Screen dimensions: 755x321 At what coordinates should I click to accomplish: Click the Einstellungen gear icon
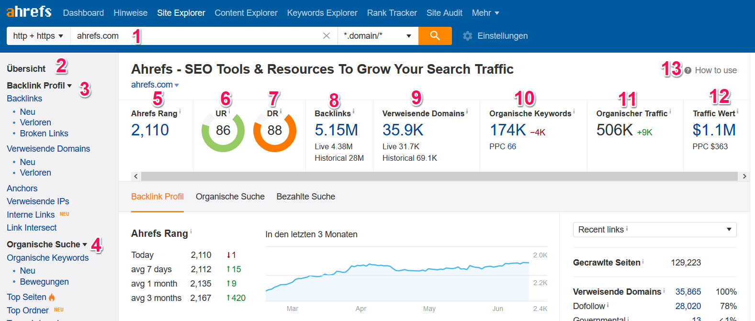coord(468,36)
